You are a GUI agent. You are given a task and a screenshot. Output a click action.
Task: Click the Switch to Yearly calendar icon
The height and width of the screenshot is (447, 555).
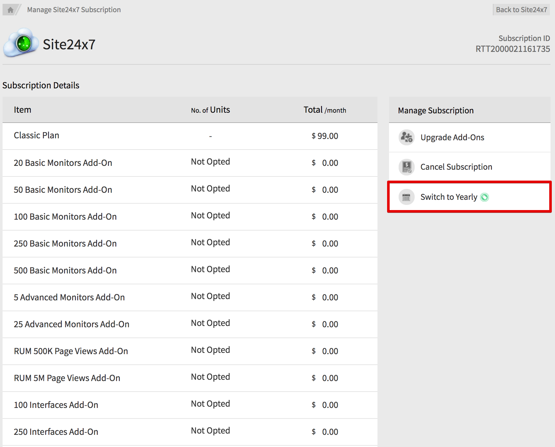(x=406, y=197)
